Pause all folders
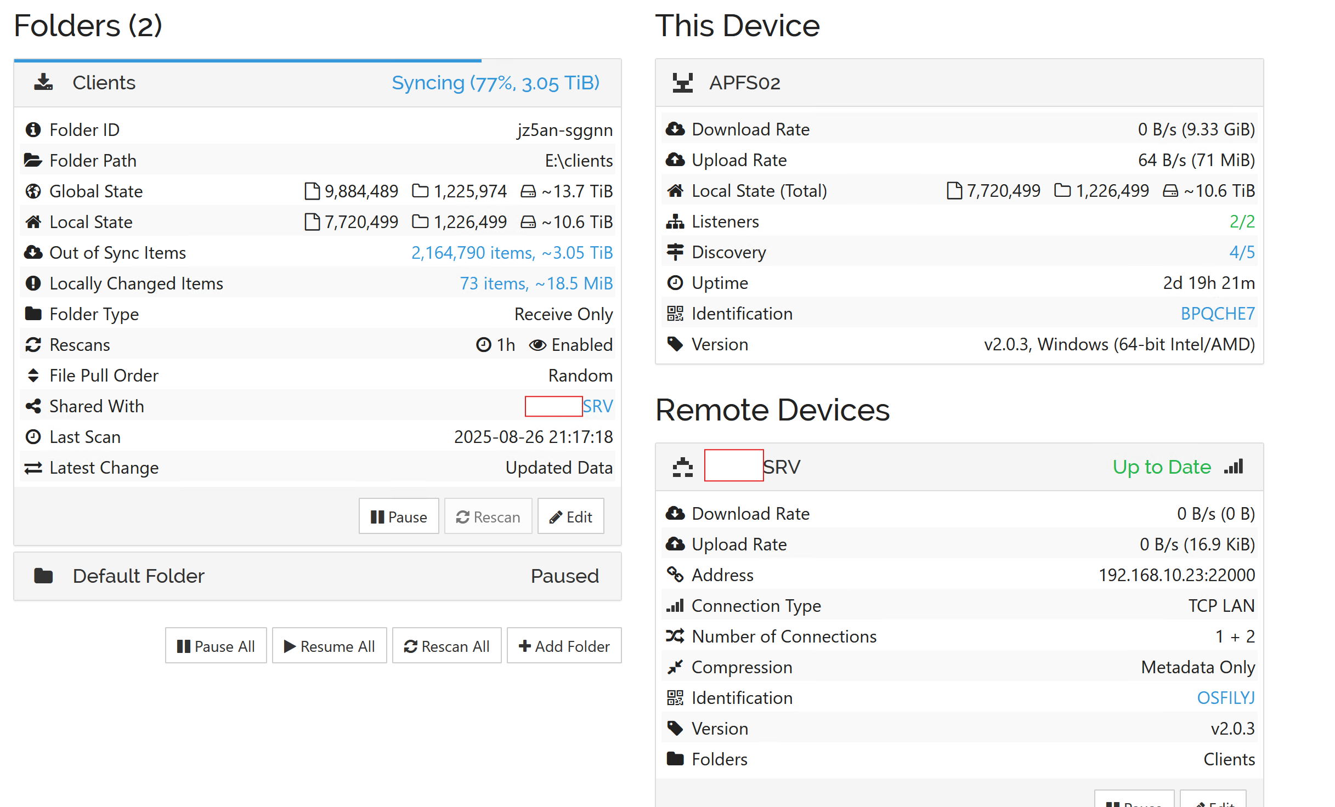This screenshot has height=807, width=1335. click(216, 646)
